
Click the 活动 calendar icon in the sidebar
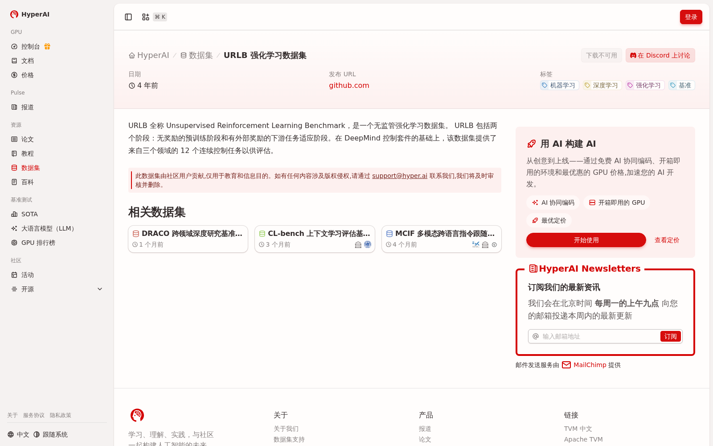(x=14, y=275)
